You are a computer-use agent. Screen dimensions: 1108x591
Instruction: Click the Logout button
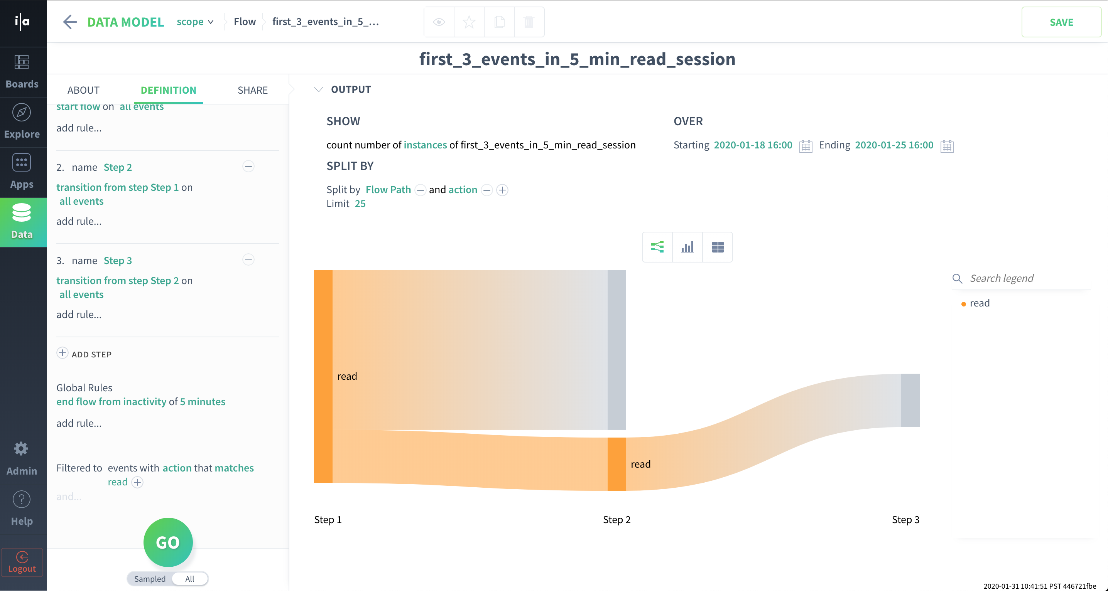[x=22, y=562]
